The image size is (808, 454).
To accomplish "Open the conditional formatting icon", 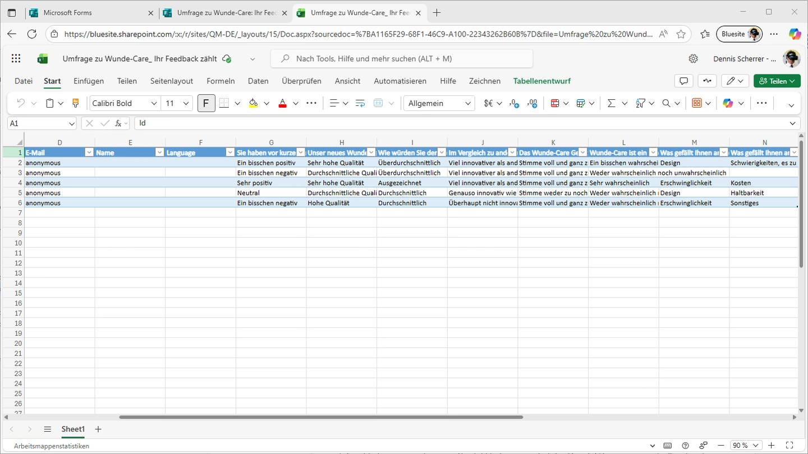I will point(555,103).
